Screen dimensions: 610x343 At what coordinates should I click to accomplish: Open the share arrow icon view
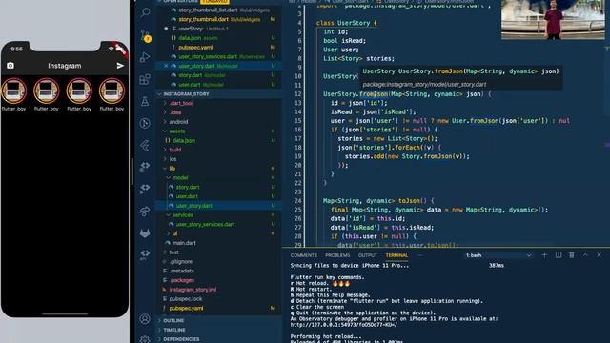(x=145, y=212)
